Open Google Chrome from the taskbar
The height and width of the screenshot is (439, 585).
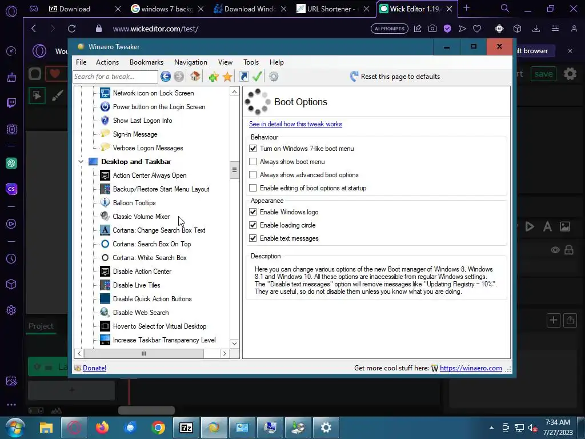click(x=158, y=428)
